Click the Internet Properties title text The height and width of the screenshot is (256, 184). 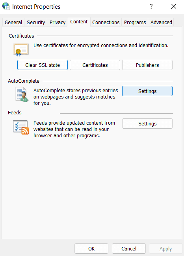[x=36, y=7]
